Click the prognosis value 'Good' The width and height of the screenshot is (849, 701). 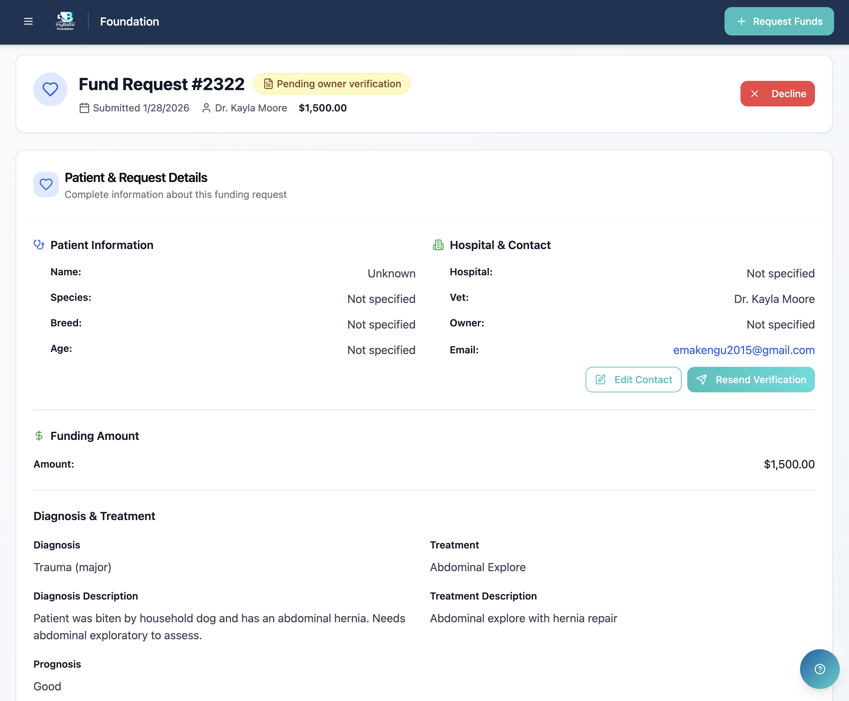tap(47, 686)
